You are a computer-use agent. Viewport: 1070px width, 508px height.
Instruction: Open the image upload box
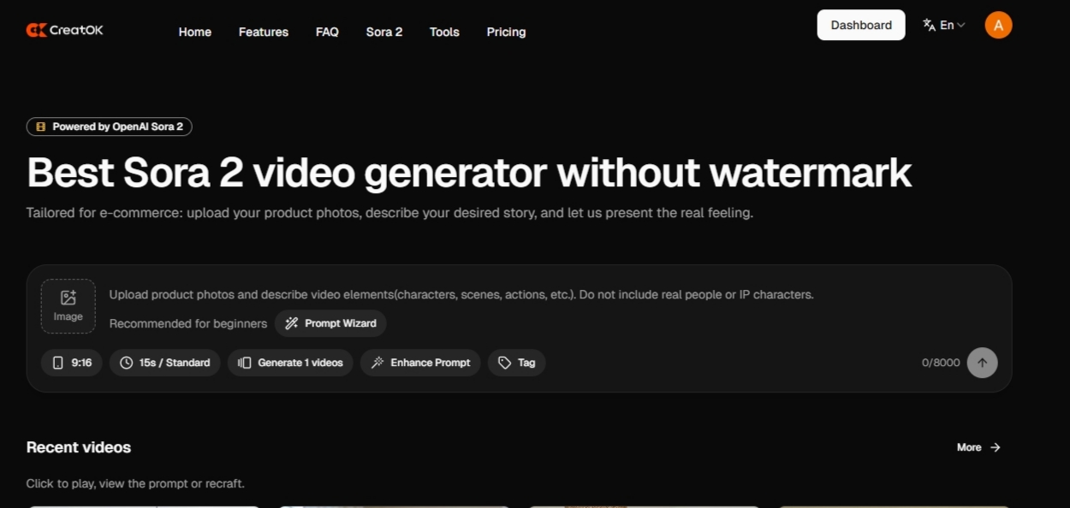[x=68, y=306]
